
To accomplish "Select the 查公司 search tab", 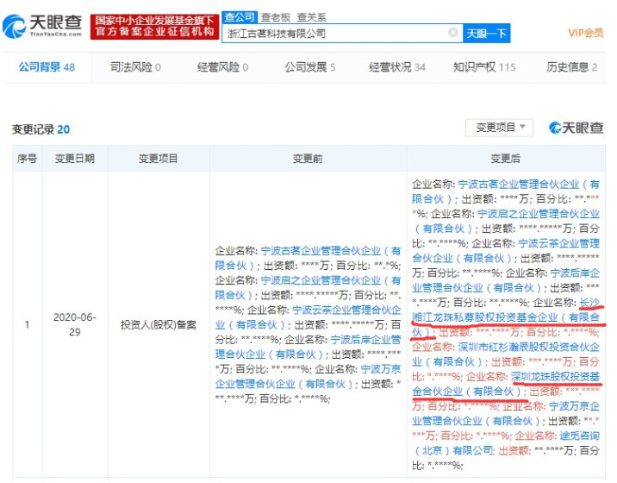I will coord(240,17).
